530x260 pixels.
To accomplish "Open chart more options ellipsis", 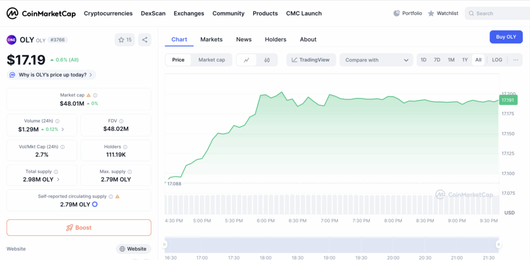I will [x=516, y=60].
